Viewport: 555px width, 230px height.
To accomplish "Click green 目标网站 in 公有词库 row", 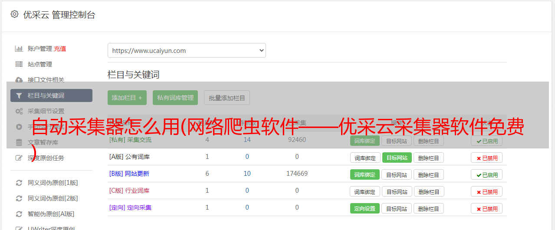I will tap(397, 158).
